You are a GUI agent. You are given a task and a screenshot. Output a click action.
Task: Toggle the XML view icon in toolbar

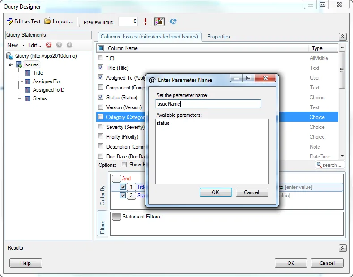[159, 21]
